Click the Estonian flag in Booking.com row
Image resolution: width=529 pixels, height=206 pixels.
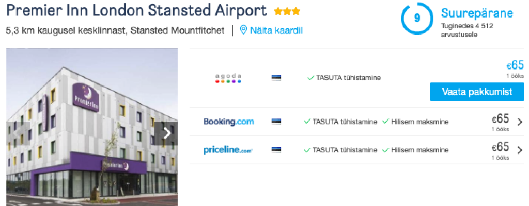point(276,122)
